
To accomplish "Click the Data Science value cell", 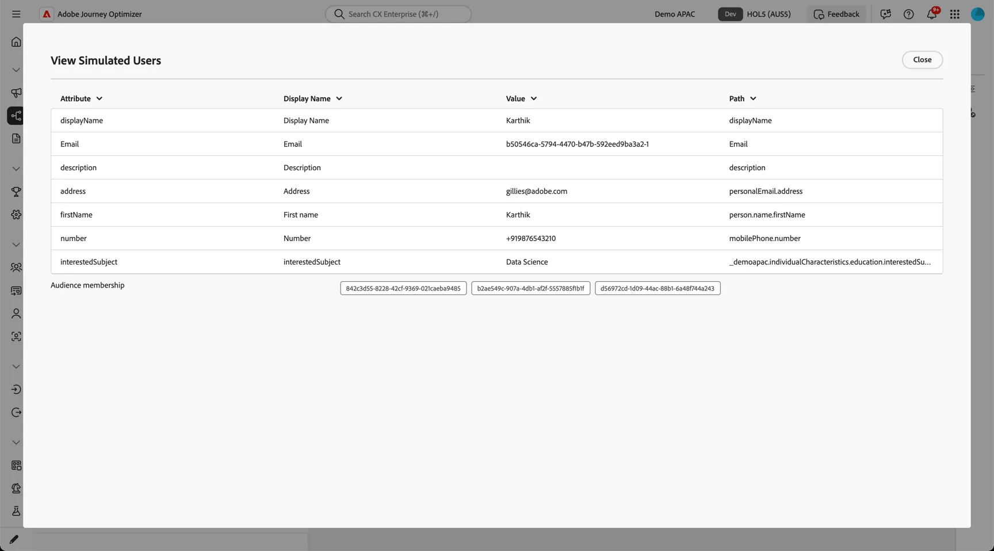I will [x=527, y=262].
